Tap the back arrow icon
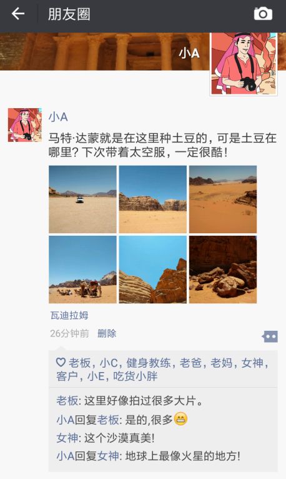The height and width of the screenshot is (479, 286). point(18,14)
